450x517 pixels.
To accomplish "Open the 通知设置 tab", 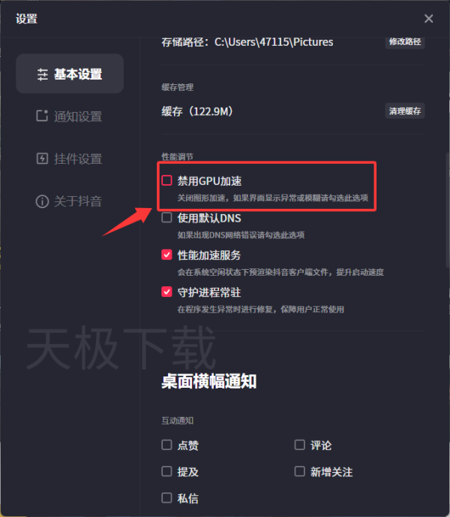I will (70, 116).
